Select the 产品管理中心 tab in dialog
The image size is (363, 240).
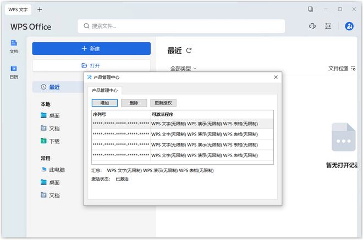(105, 91)
